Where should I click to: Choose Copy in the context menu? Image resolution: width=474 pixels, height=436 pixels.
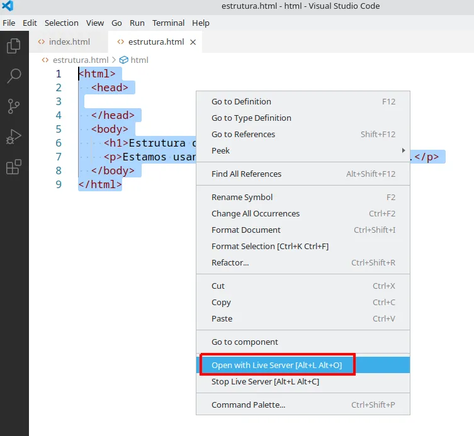pyautogui.click(x=303, y=302)
